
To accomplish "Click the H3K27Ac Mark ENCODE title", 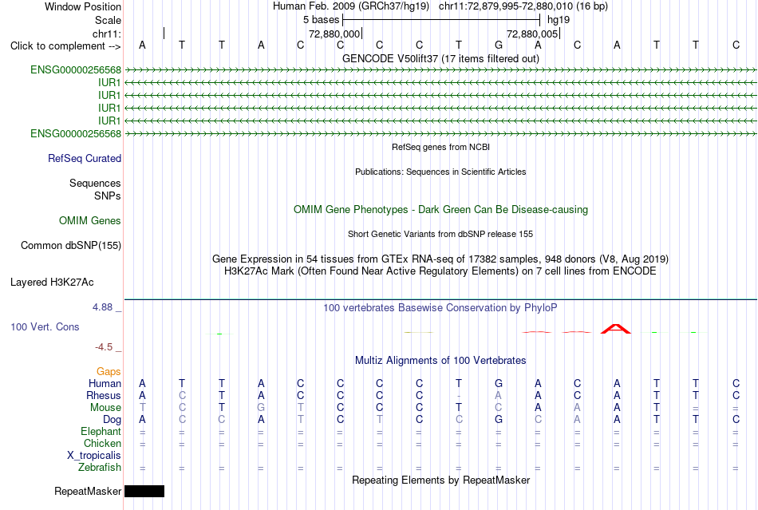I will [x=440, y=271].
